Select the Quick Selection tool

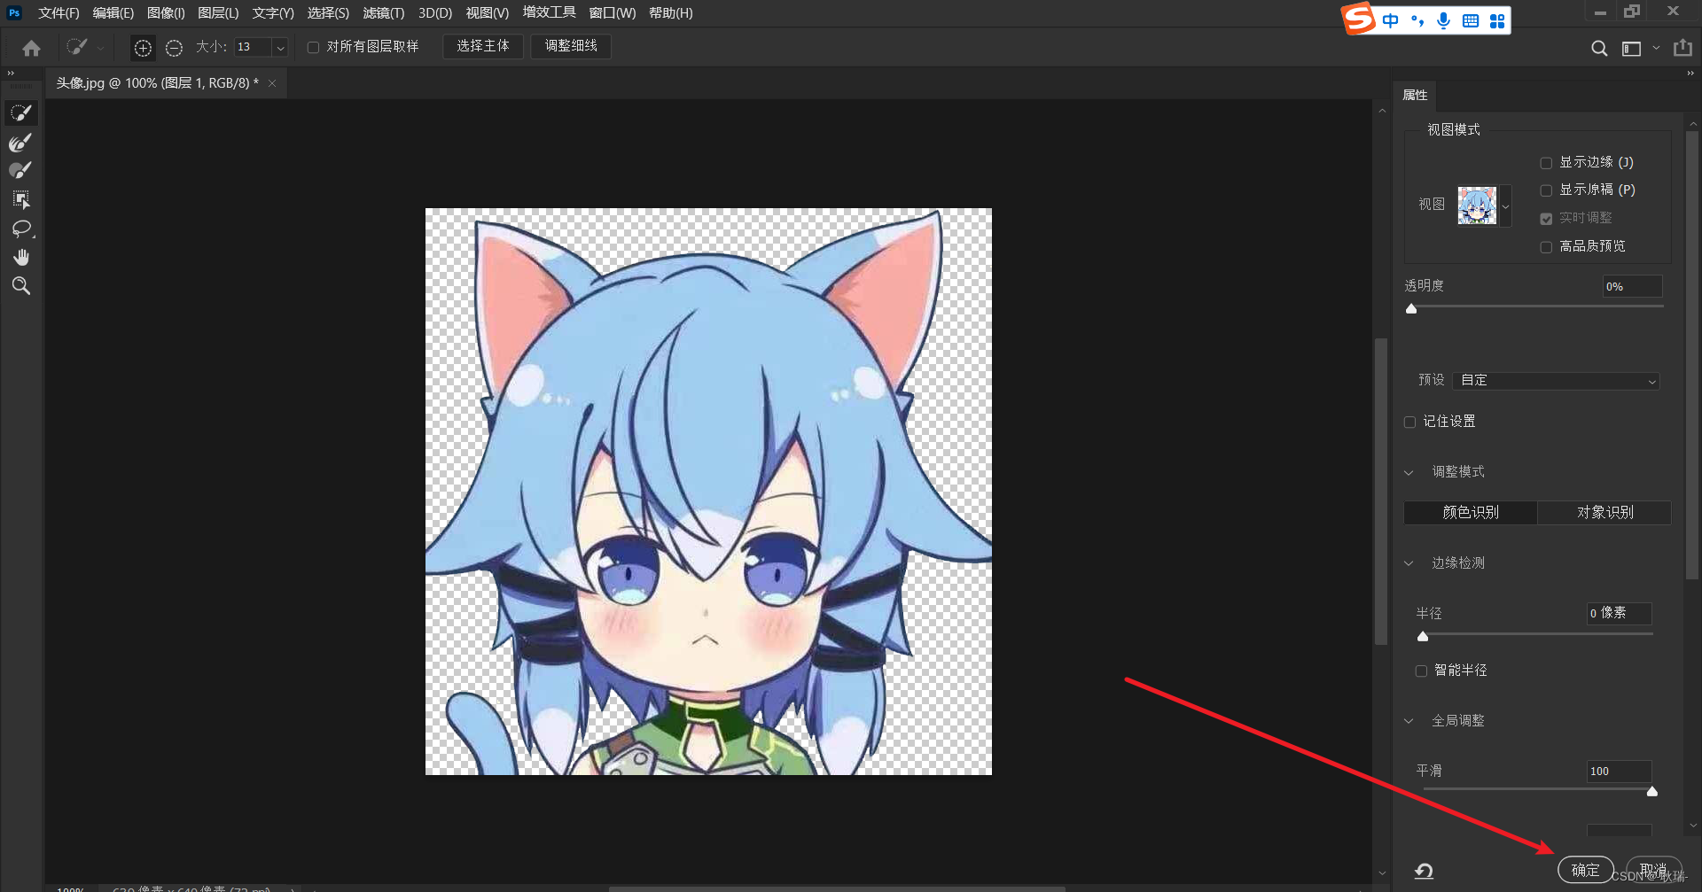[21, 112]
